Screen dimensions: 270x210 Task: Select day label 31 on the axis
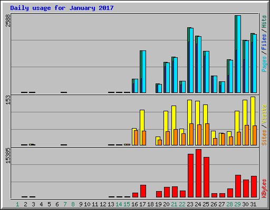(253, 204)
